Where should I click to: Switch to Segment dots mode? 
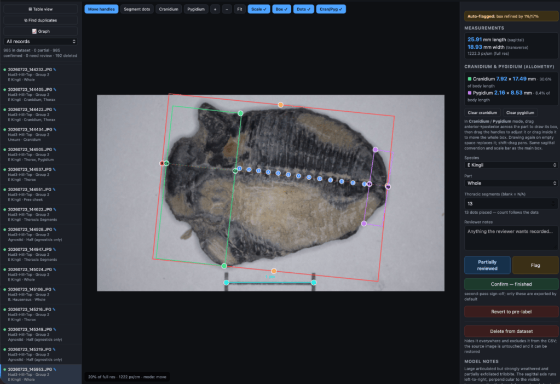(137, 9)
